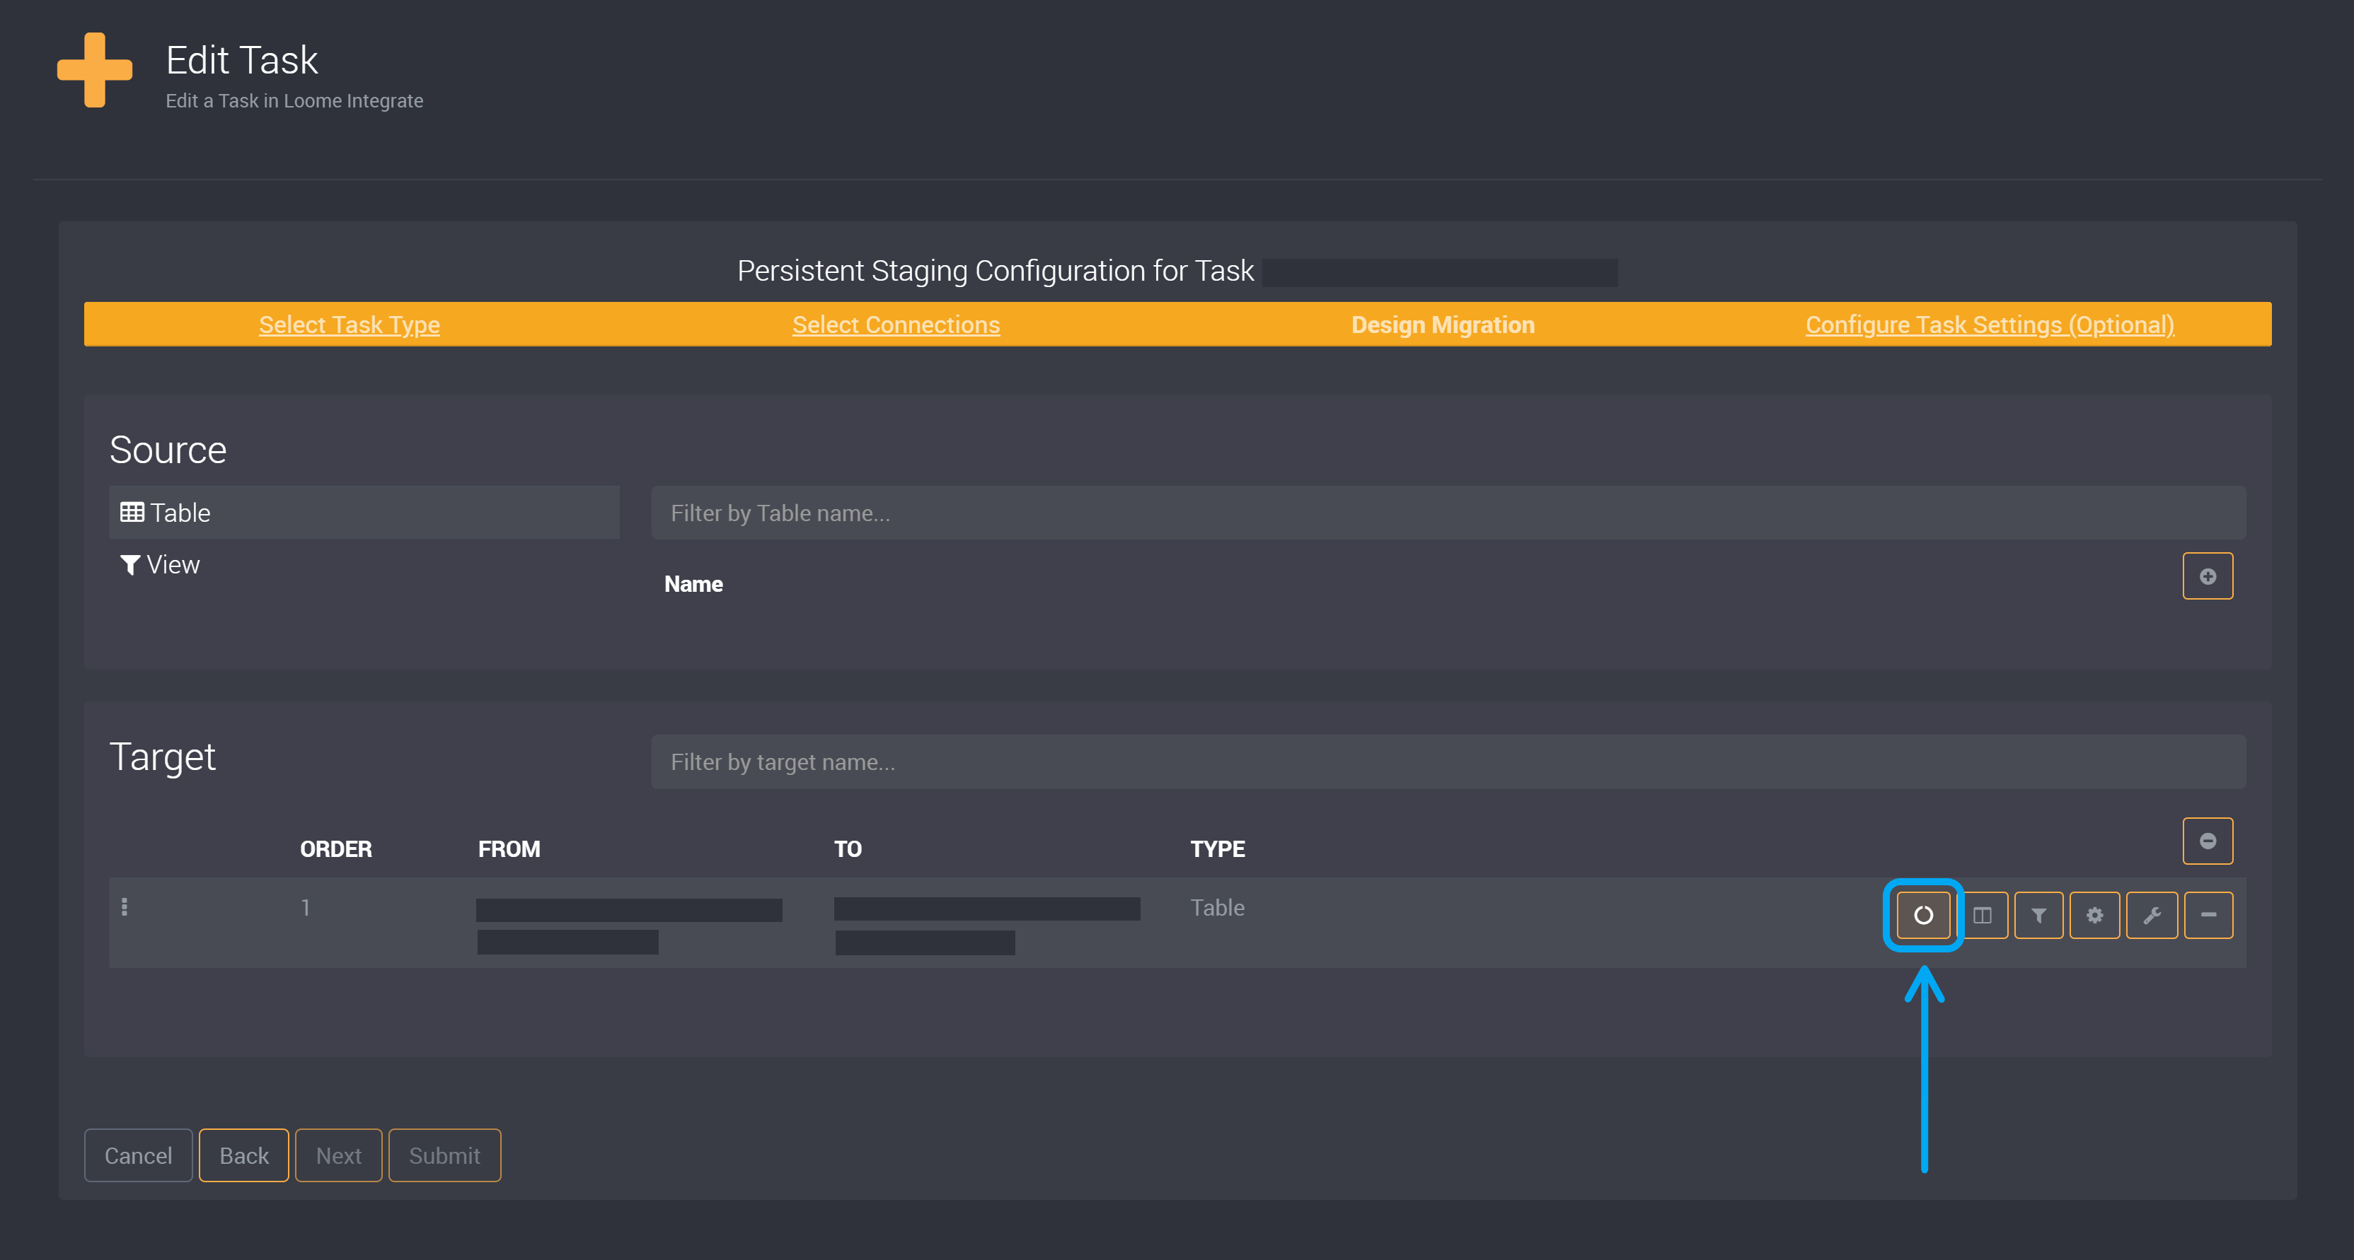Click the minus icon above the Target list
The width and height of the screenshot is (2354, 1260).
pyautogui.click(x=2208, y=840)
